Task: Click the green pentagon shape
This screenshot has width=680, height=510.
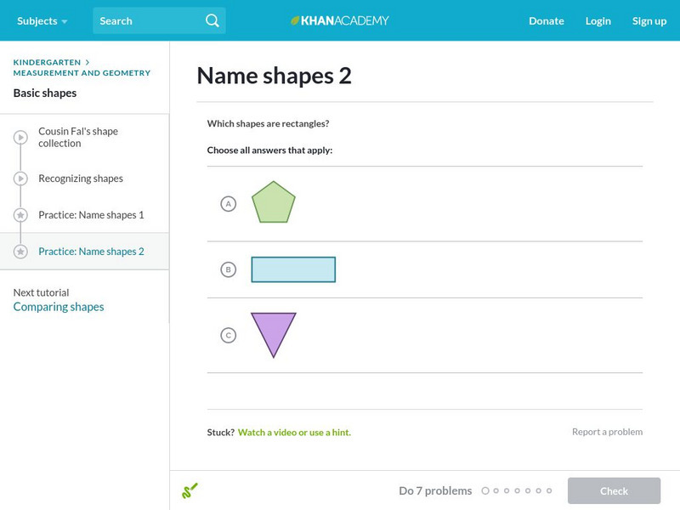Action: click(x=274, y=203)
